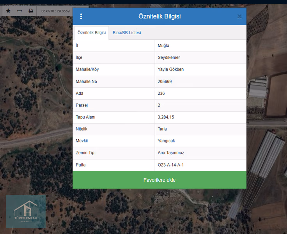The height and width of the screenshot is (234, 287).
Task: Click the Yayla Gökben neighborhood value
Action: click(x=170, y=69)
